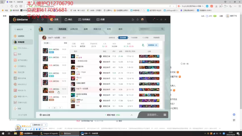The height and width of the screenshot is (136, 242).
Task: Go to next page of match list
Action: click(60, 108)
